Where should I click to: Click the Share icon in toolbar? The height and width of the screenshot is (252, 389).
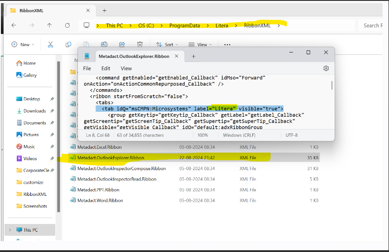(x=122, y=44)
